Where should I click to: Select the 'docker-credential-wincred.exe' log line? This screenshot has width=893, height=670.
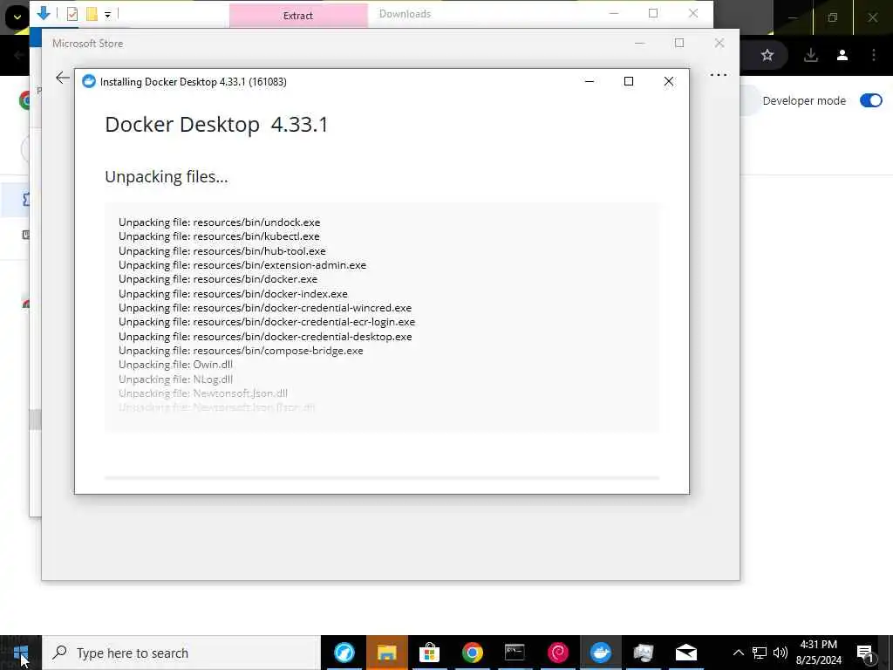265,308
